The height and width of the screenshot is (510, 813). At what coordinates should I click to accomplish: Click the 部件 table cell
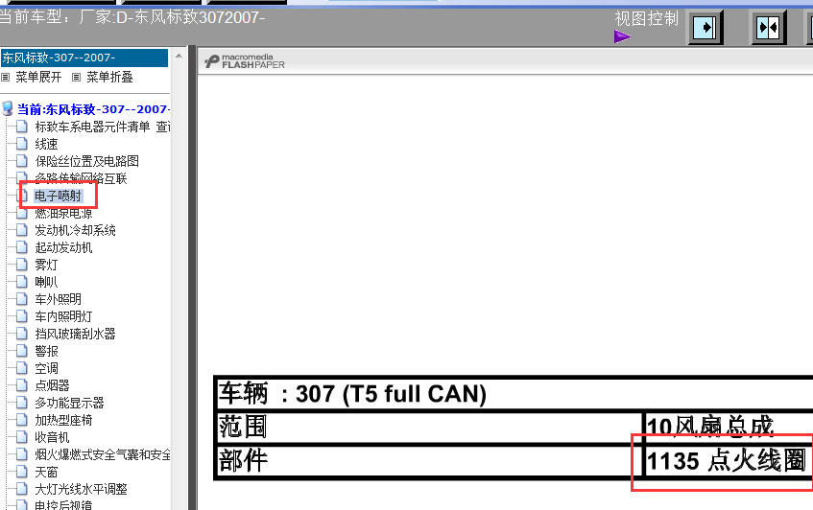point(429,460)
